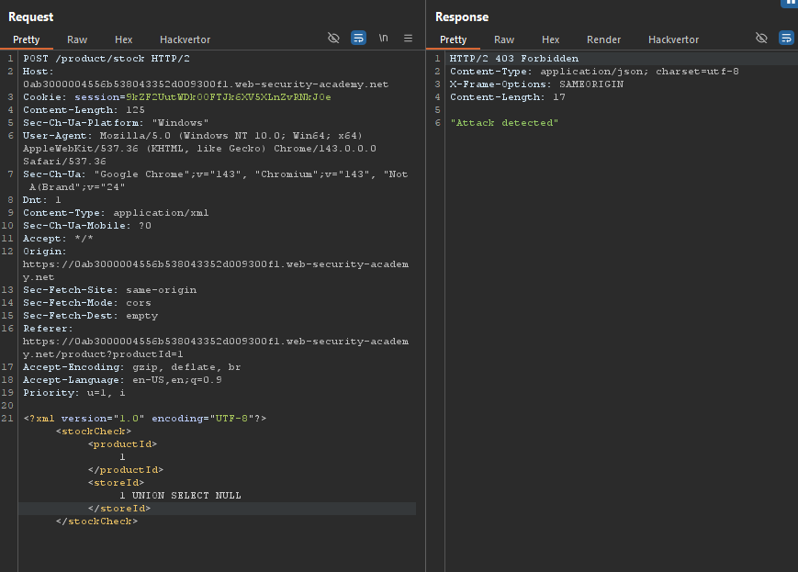The height and width of the screenshot is (572, 798).
Task: Click the Content-Length: 125 header
Action: 84,110
